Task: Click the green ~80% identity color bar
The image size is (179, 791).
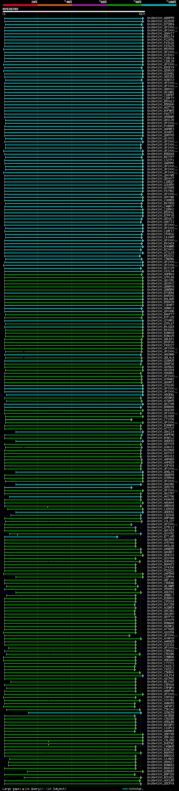Action: pyautogui.click(x=124, y=5)
